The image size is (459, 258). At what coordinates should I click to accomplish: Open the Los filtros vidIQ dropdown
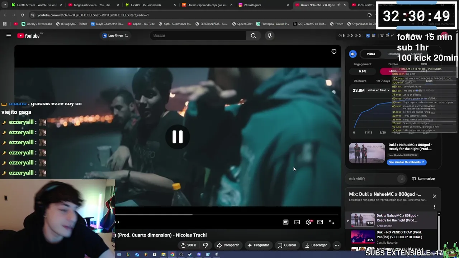115,35
